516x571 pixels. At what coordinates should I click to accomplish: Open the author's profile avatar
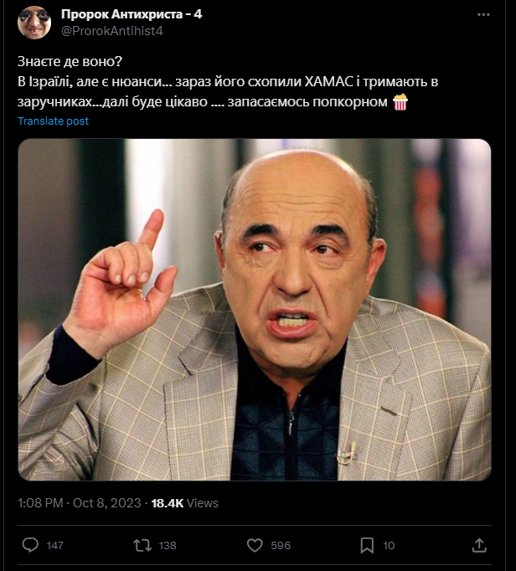tap(34, 22)
